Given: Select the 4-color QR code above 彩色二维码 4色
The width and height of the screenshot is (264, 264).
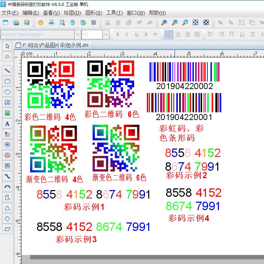Looking at the screenshot, I should coord(51,85).
